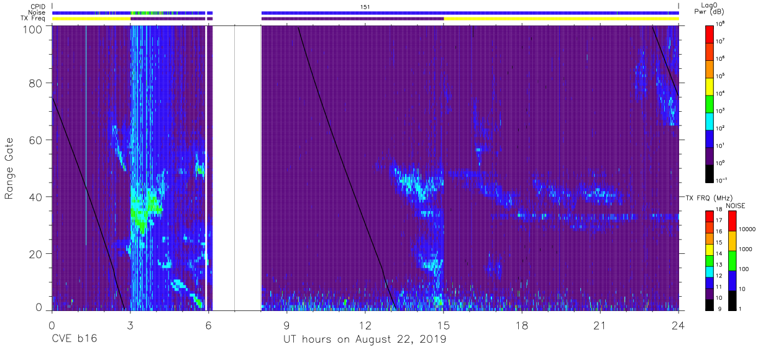Click the CVE b16 radar label
Image resolution: width=763 pixels, height=352 pixels.
[74, 340]
